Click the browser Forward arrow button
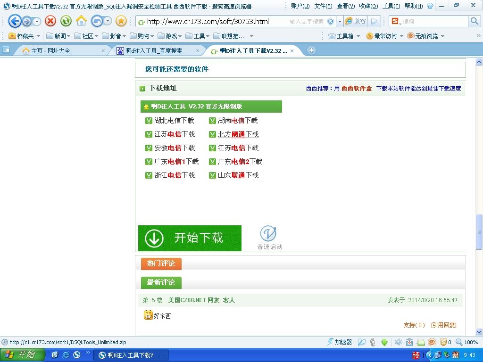 pos(27,21)
